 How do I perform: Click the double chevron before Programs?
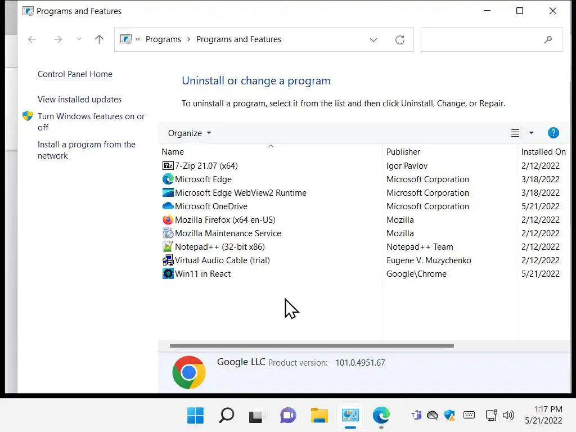coord(138,39)
